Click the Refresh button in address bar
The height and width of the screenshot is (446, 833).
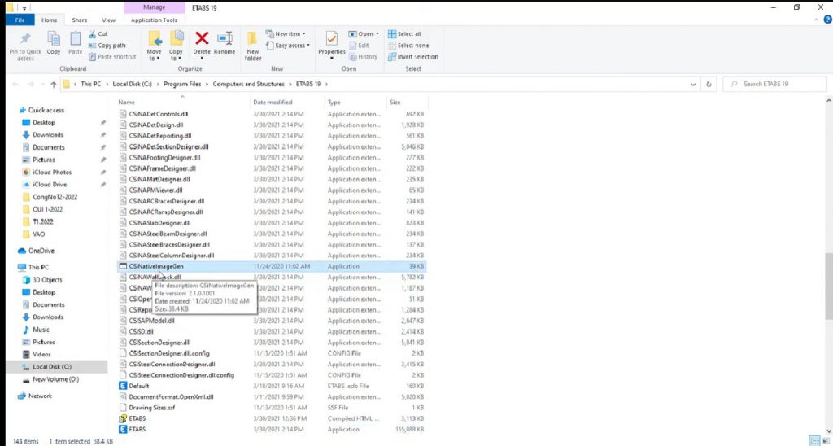click(709, 84)
